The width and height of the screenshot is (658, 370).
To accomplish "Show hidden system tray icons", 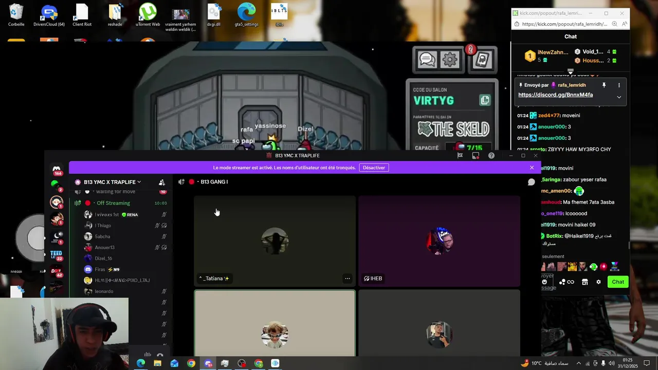I will click(x=579, y=363).
